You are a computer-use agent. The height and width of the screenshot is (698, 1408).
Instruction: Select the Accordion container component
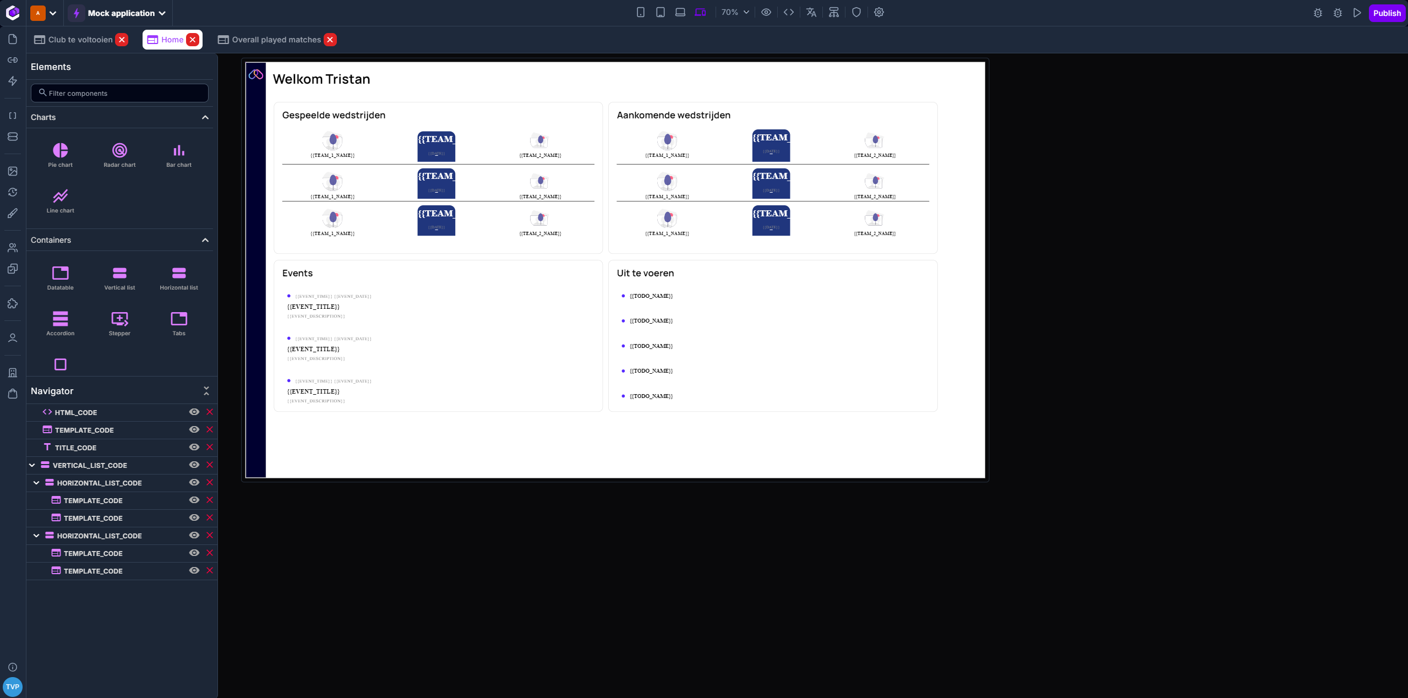[60, 323]
